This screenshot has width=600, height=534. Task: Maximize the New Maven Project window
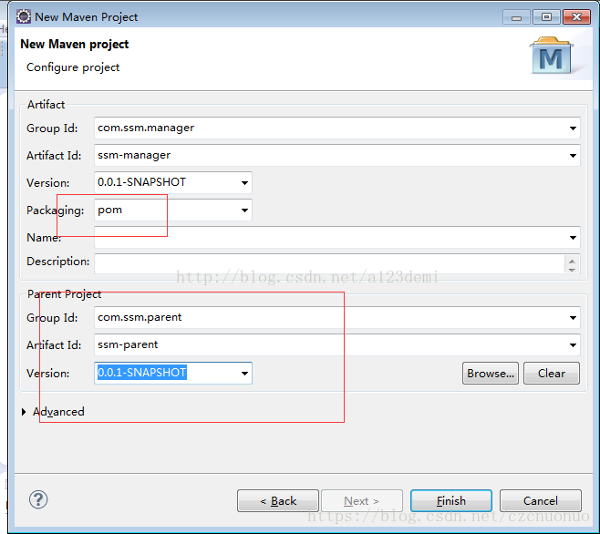546,17
